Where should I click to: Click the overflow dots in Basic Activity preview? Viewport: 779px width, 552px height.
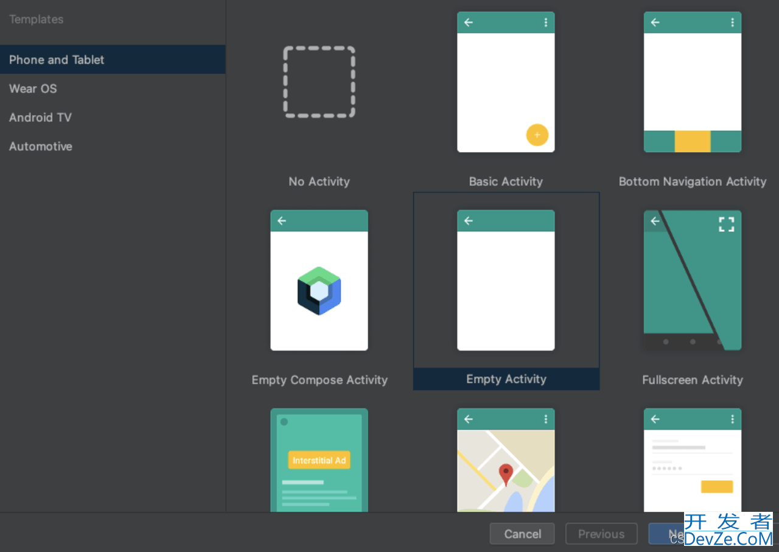(545, 23)
